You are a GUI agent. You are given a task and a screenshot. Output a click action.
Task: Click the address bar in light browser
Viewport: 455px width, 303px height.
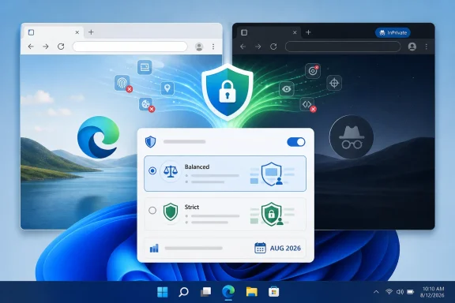pos(130,47)
